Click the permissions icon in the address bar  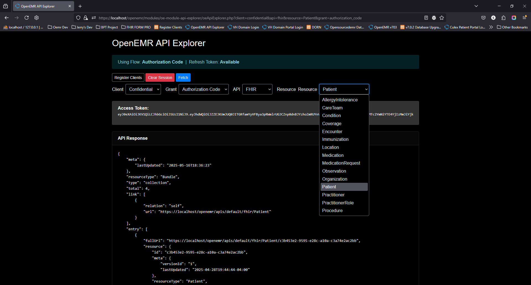94,18
